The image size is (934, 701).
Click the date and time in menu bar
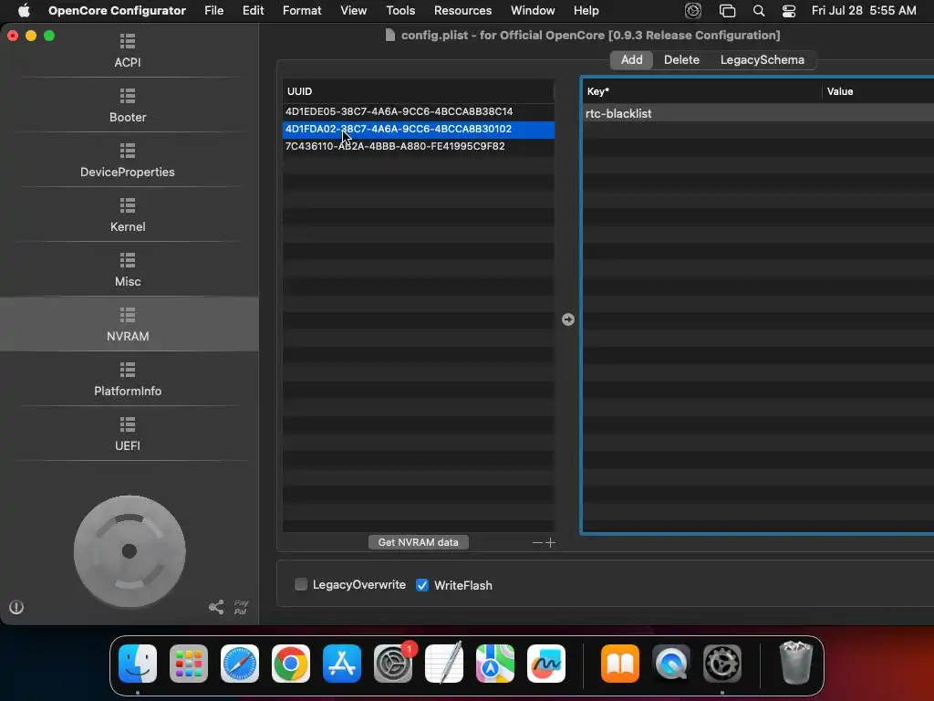(x=864, y=11)
